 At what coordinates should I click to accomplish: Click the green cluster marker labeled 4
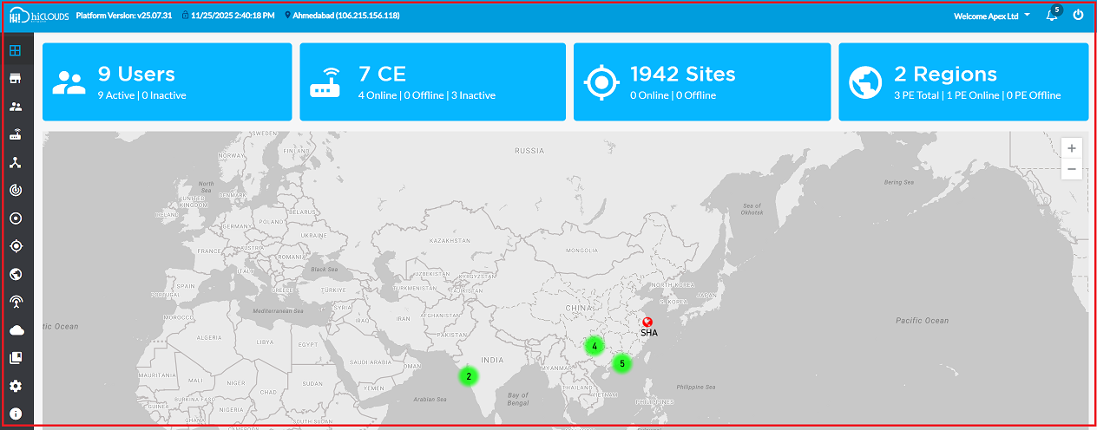pos(594,346)
